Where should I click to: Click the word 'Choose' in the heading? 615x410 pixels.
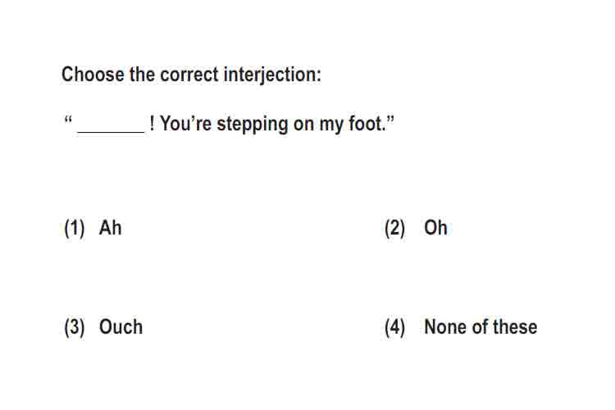[x=93, y=74]
